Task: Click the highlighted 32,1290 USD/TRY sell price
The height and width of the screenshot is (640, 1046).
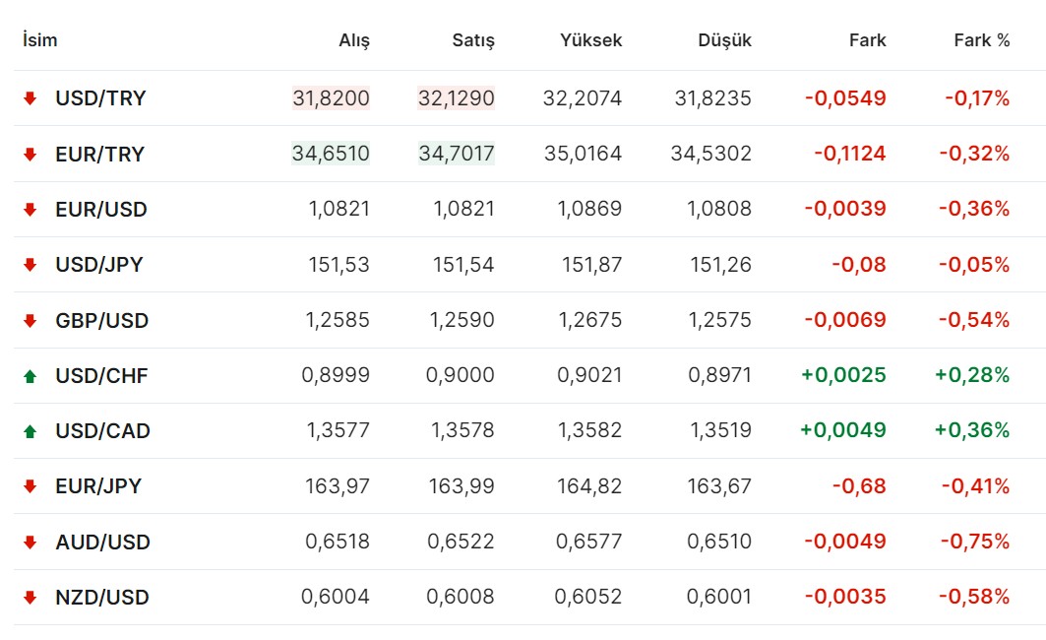Action: click(x=457, y=98)
